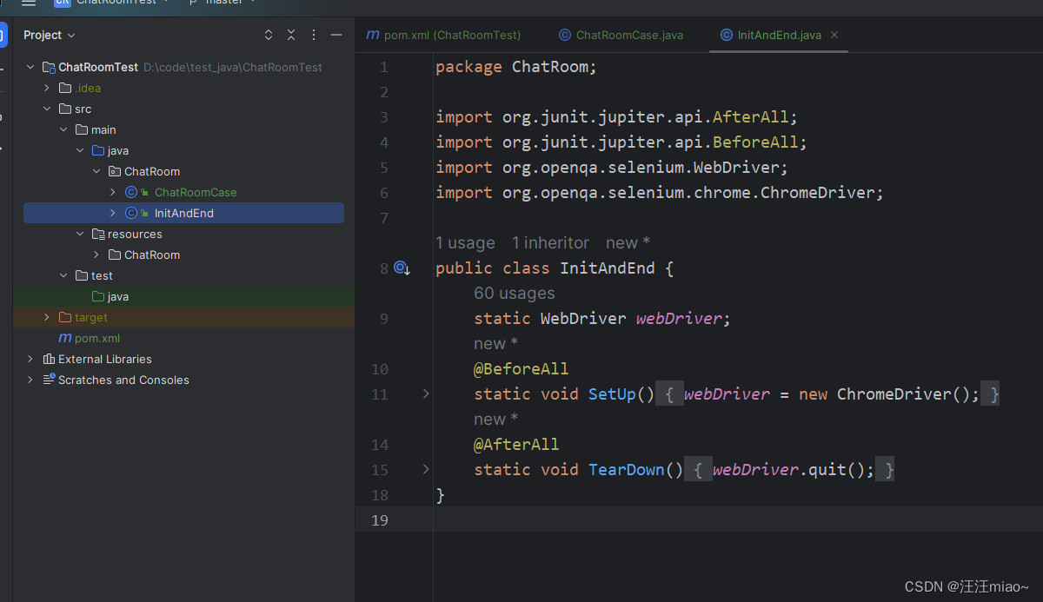Expand the .idea folder chevron
The width and height of the screenshot is (1043, 602).
[47, 88]
